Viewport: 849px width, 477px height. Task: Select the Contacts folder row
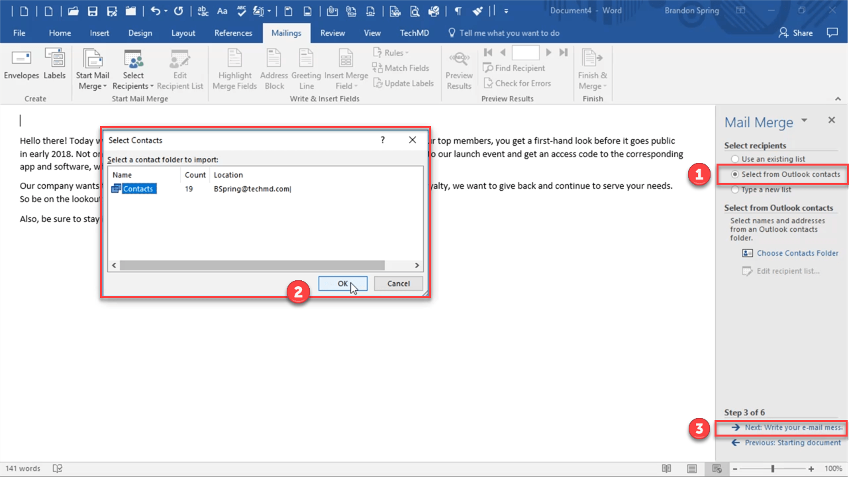click(x=265, y=189)
